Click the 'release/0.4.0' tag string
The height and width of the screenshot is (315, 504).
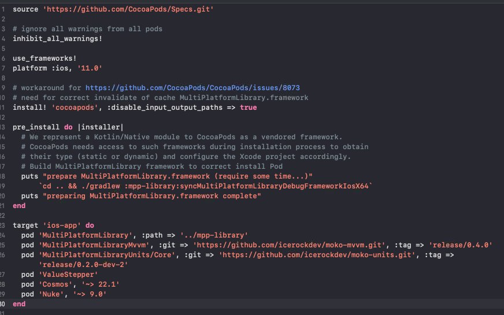coord(460,245)
